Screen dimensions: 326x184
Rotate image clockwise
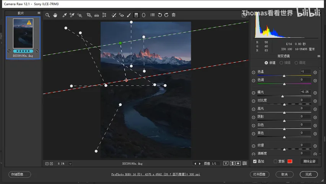pyautogui.click(x=166, y=15)
